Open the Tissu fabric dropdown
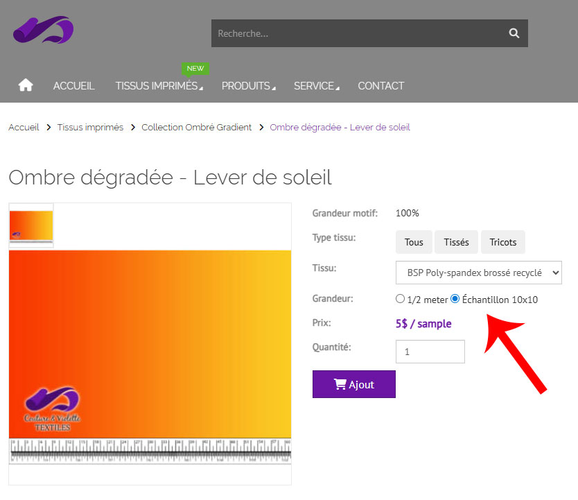 tap(478, 273)
